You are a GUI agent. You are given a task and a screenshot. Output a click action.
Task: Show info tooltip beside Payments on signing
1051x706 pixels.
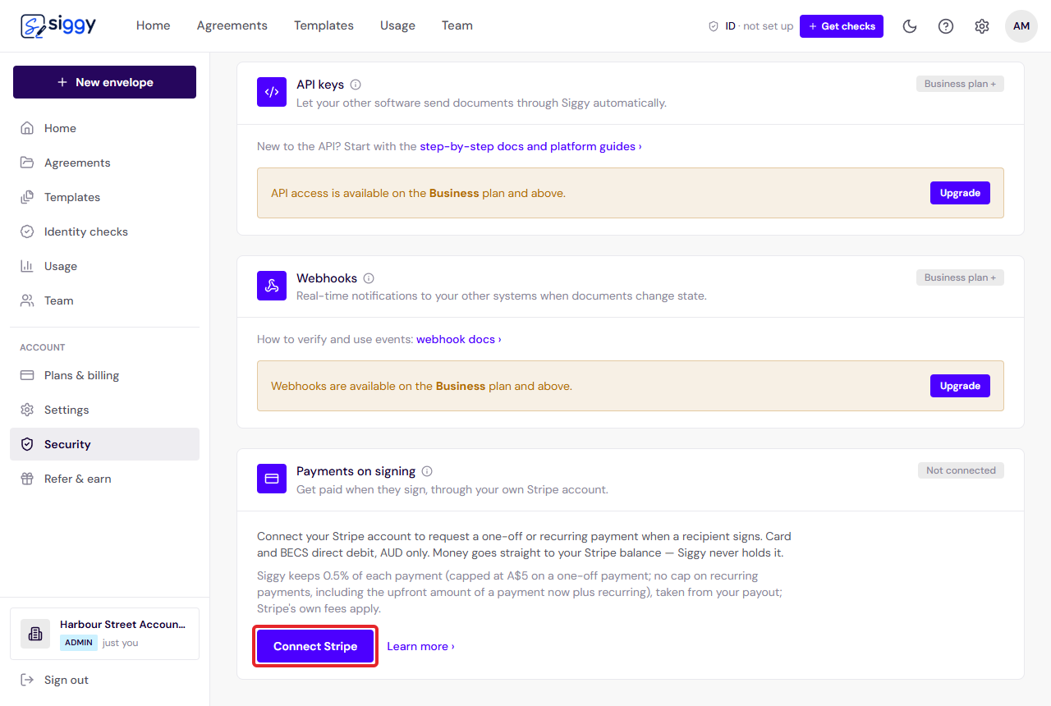click(427, 471)
